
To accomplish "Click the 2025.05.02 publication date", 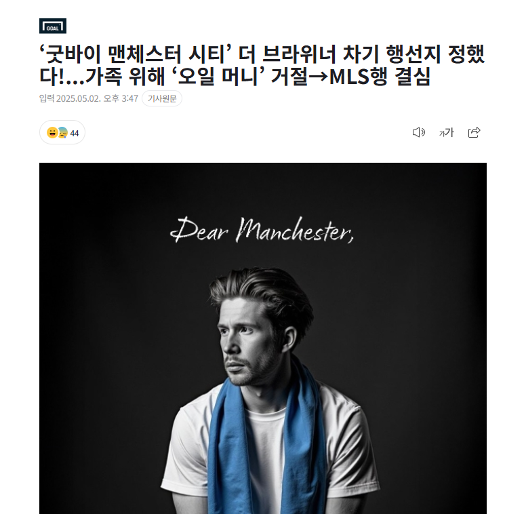I will 79,98.
